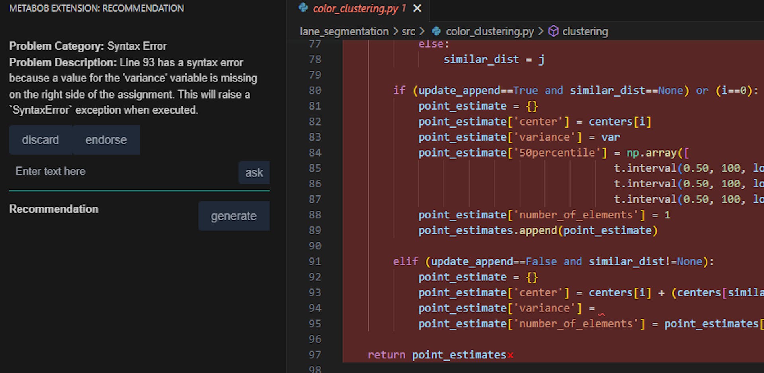Viewport: 764px width, 373px height.
Task: Generate a recommendation
Action: pyautogui.click(x=234, y=216)
